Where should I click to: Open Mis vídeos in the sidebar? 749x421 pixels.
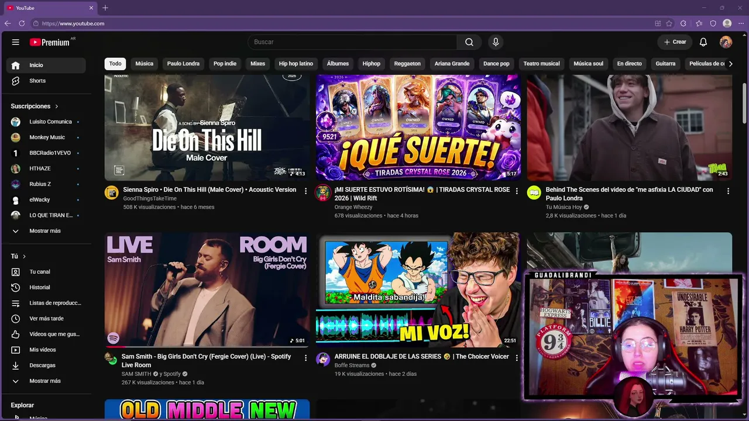(x=46, y=350)
